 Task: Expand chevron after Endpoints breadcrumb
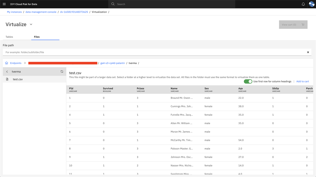(x=25, y=63)
